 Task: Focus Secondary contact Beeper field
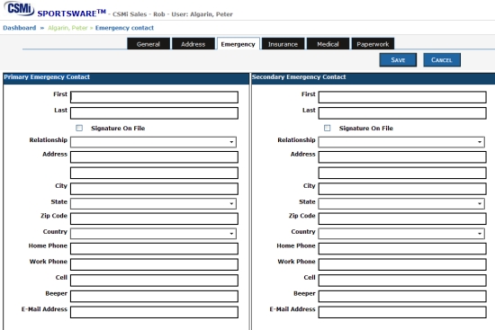[x=402, y=296]
